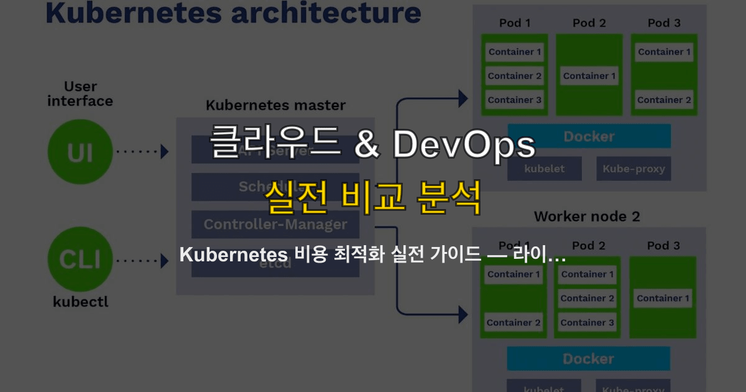Click the Kube-proxy box under the first Docker bar
This screenshot has width=746, height=392.
coord(633,169)
